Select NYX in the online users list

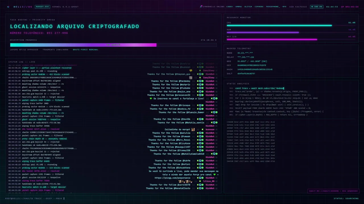point(284,7)
